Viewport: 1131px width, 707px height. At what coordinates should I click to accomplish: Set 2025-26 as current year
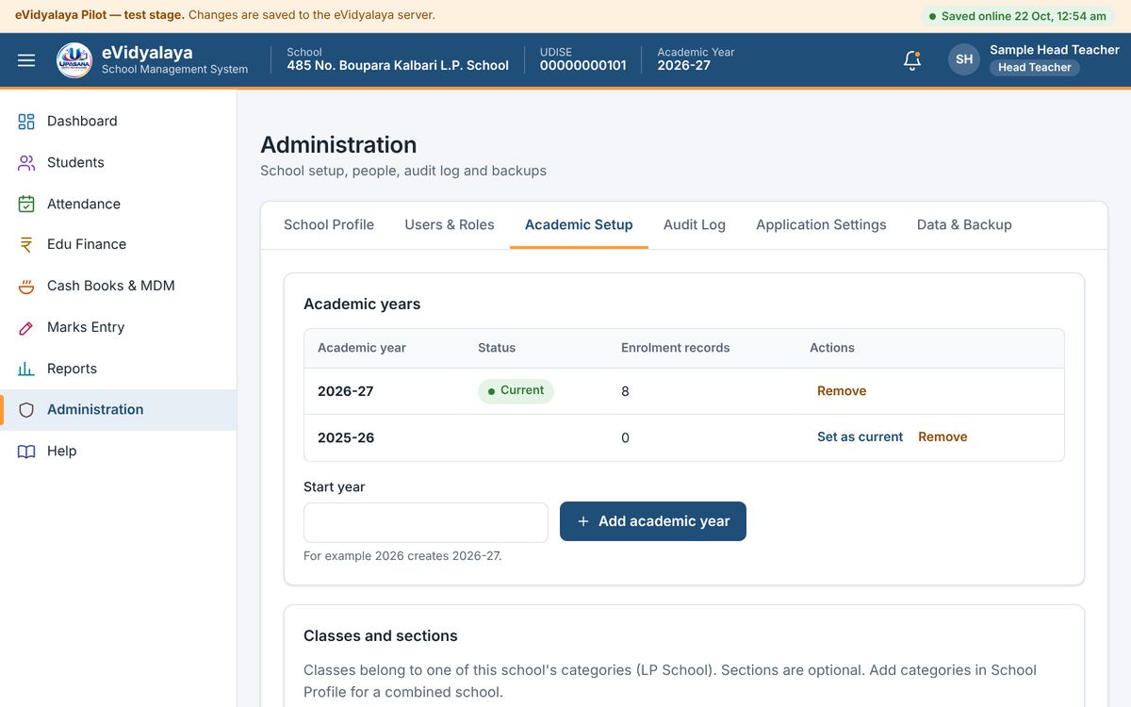pos(860,437)
